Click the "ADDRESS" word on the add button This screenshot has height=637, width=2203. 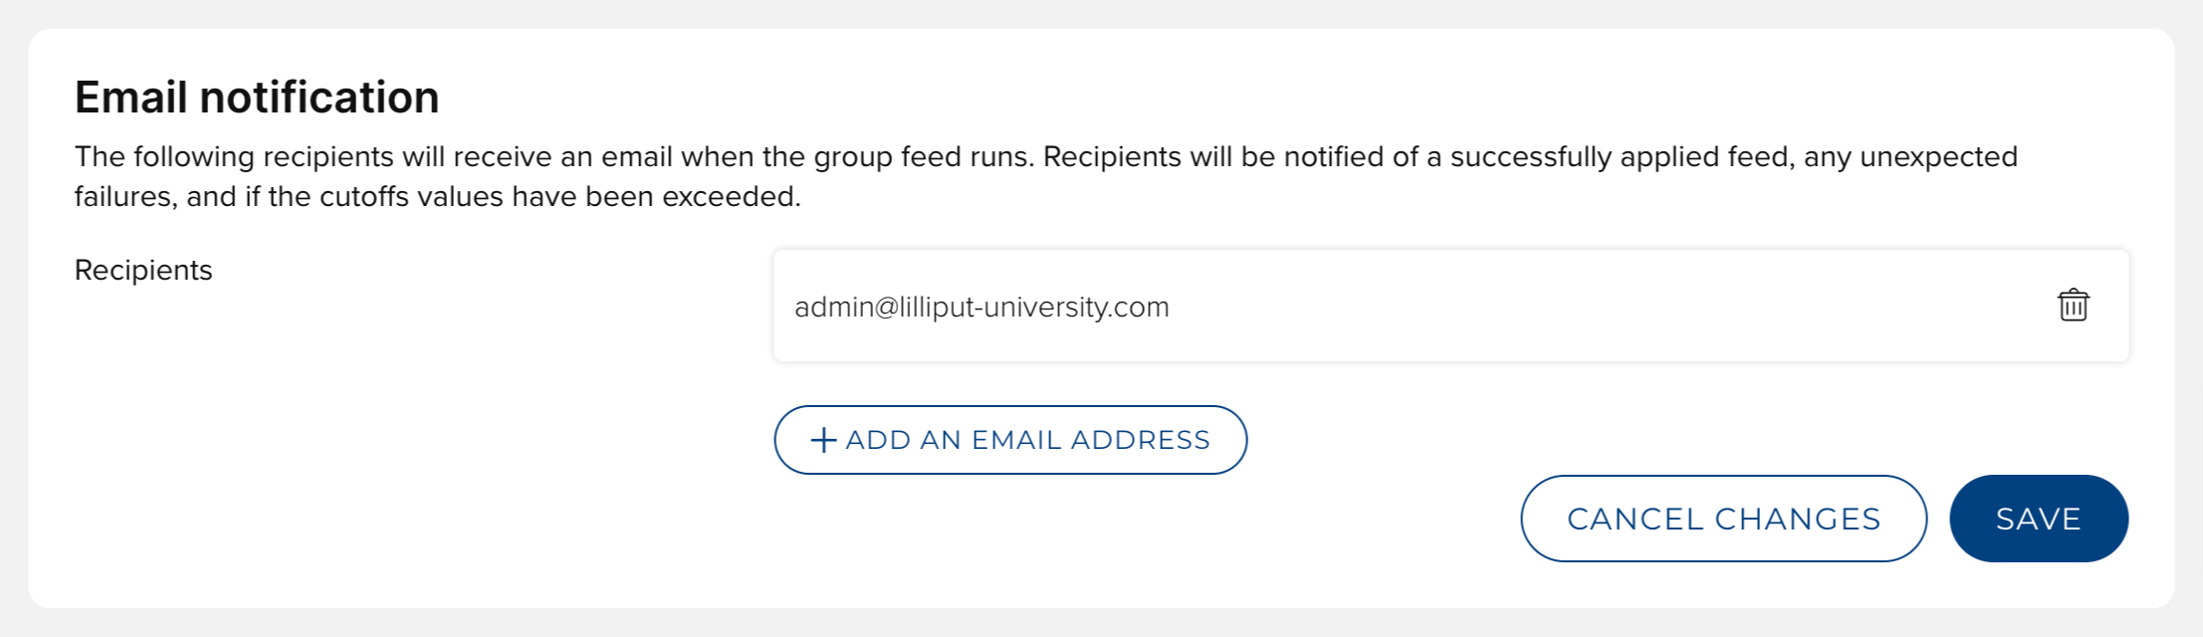[x=1141, y=440]
